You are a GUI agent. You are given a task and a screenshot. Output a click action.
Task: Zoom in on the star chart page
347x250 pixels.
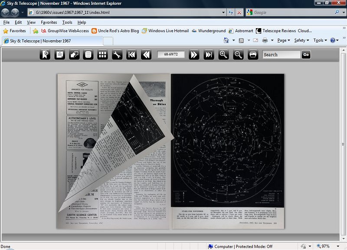point(223,55)
